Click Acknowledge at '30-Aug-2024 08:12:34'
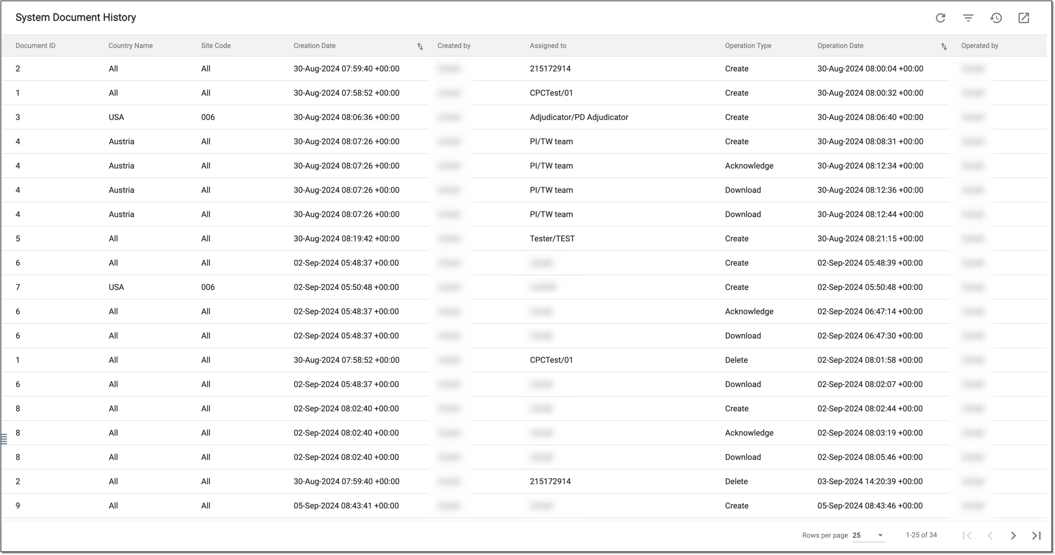1055x555 pixels. [x=749, y=166]
